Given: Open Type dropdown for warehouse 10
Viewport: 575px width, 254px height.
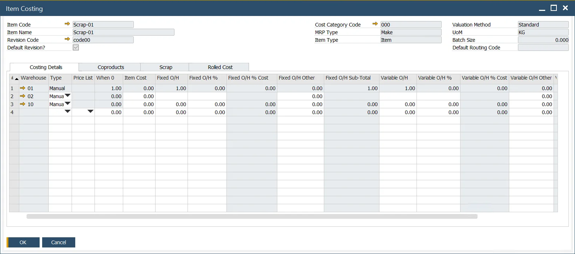Looking at the screenshot, I should pyautogui.click(x=68, y=104).
